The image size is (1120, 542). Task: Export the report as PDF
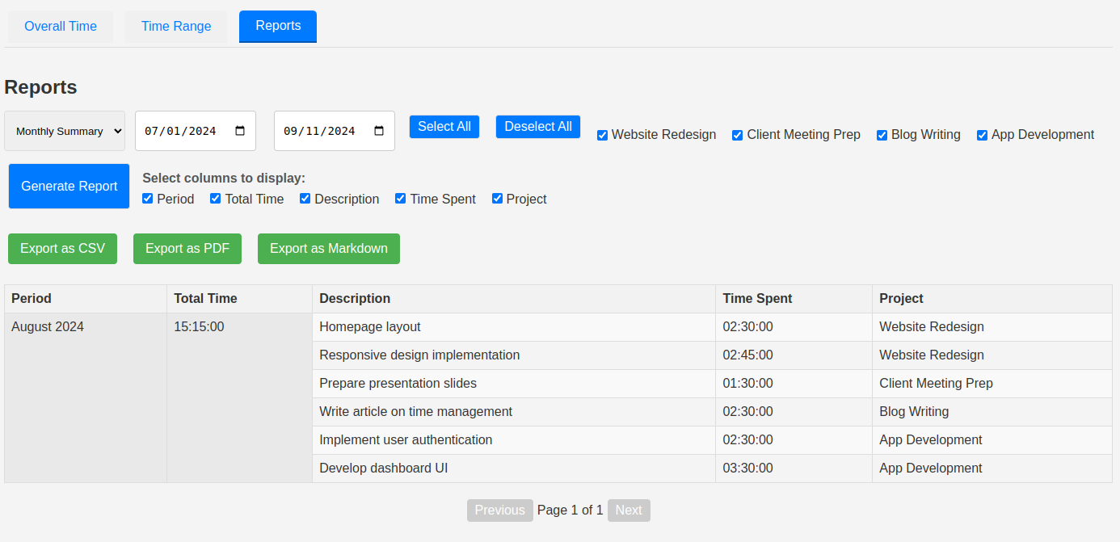pyautogui.click(x=187, y=249)
